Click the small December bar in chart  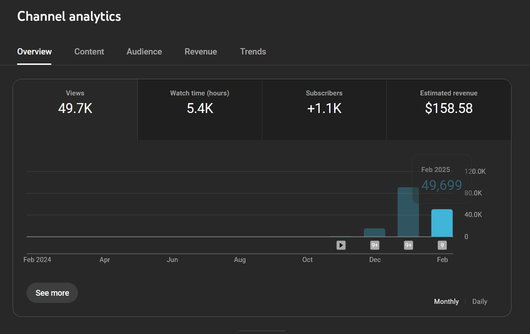pos(375,232)
